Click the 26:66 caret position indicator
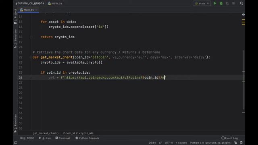258x145 pixels. click(x=152, y=143)
